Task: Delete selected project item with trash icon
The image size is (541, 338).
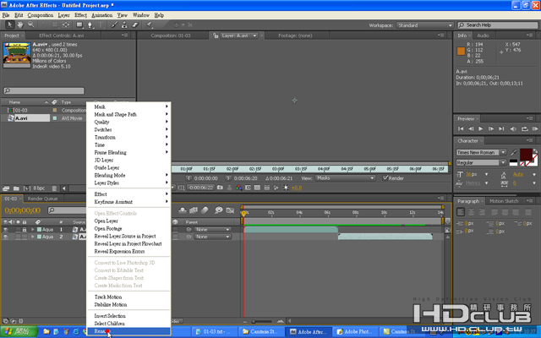Action: click(54, 188)
